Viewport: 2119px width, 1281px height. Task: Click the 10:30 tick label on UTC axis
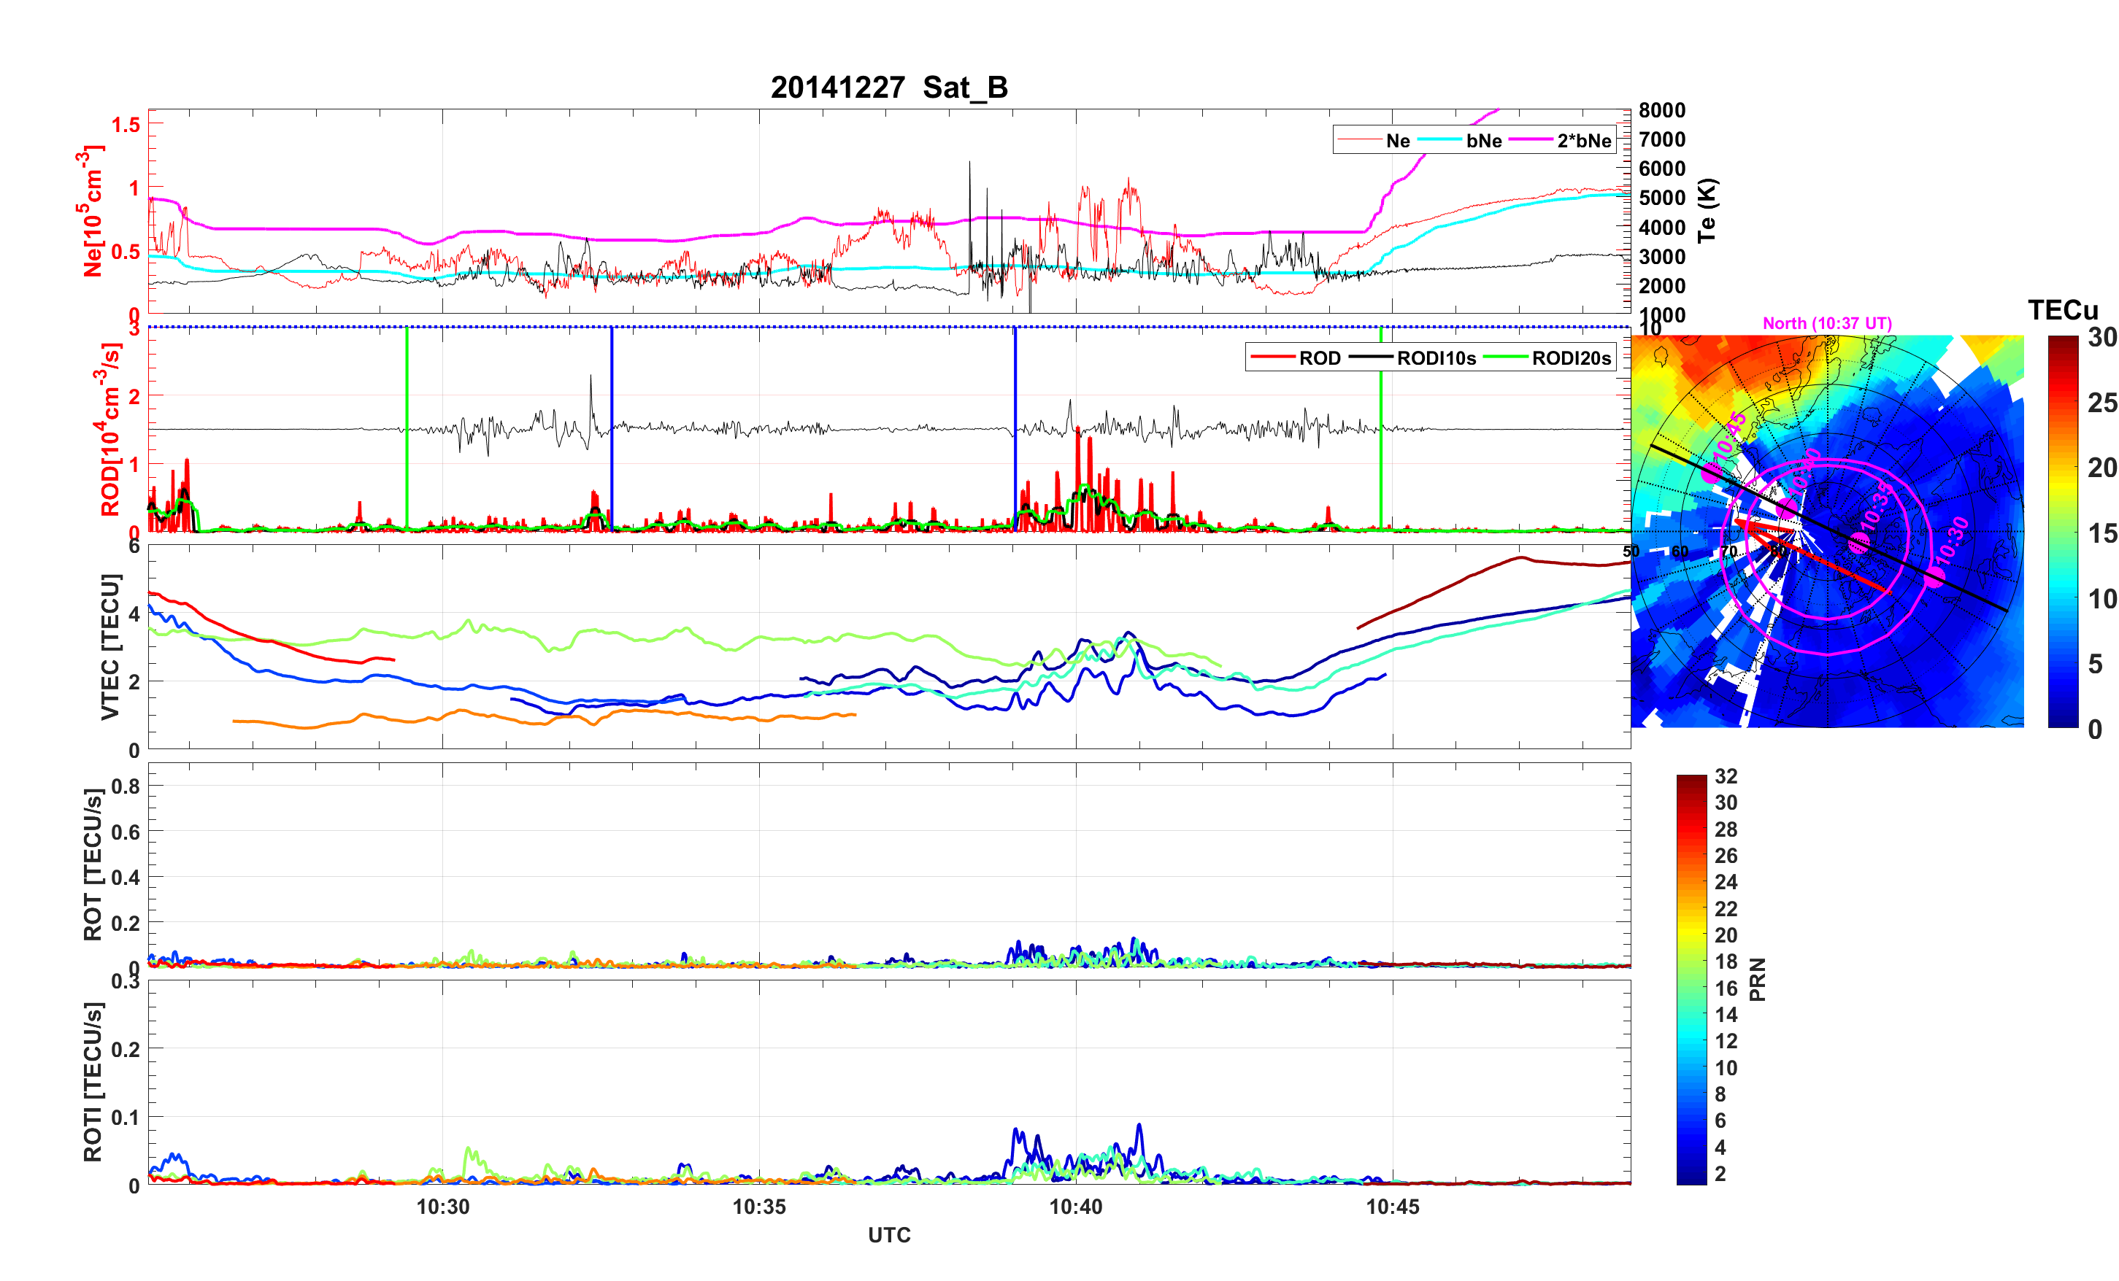tap(443, 1206)
